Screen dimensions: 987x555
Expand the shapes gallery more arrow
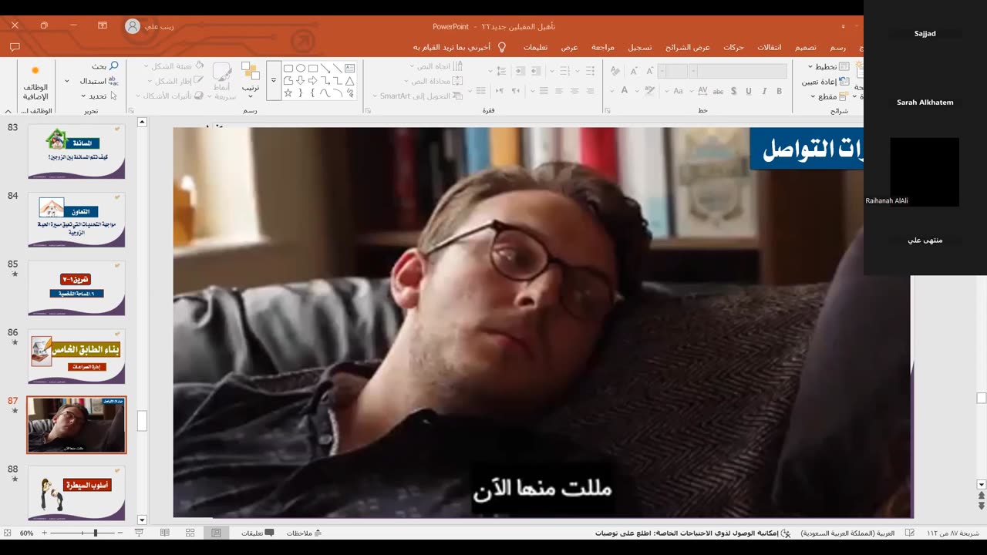point(274,80)
